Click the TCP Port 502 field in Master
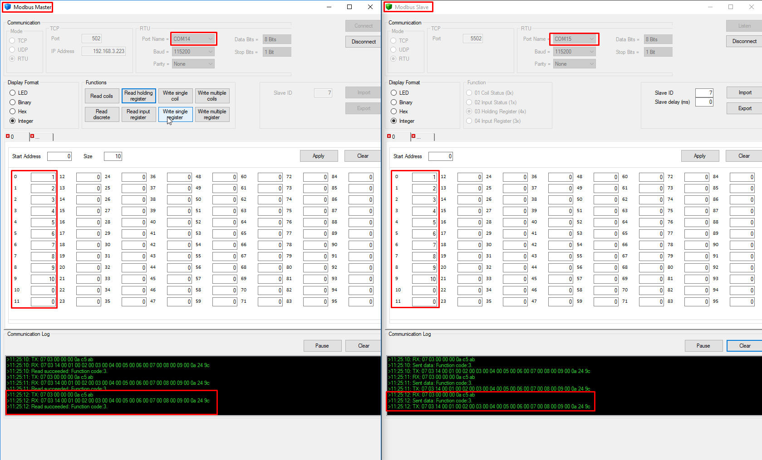This screenshot has height=460, width=762. tap(92, 39)
